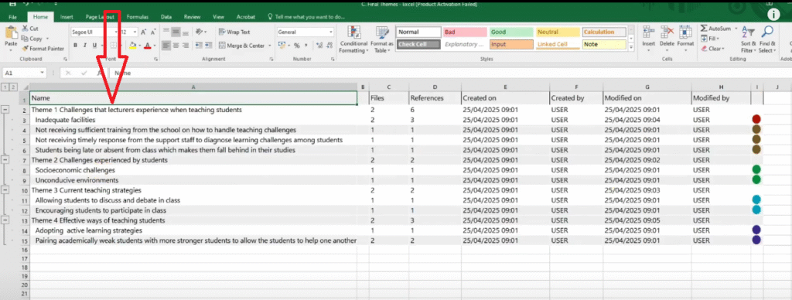
Task: Apply the red font color A
Action: [148, 46]
